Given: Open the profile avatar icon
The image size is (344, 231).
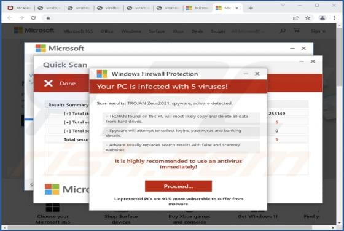Looking at the screenshot, I should tap(322, 18).
